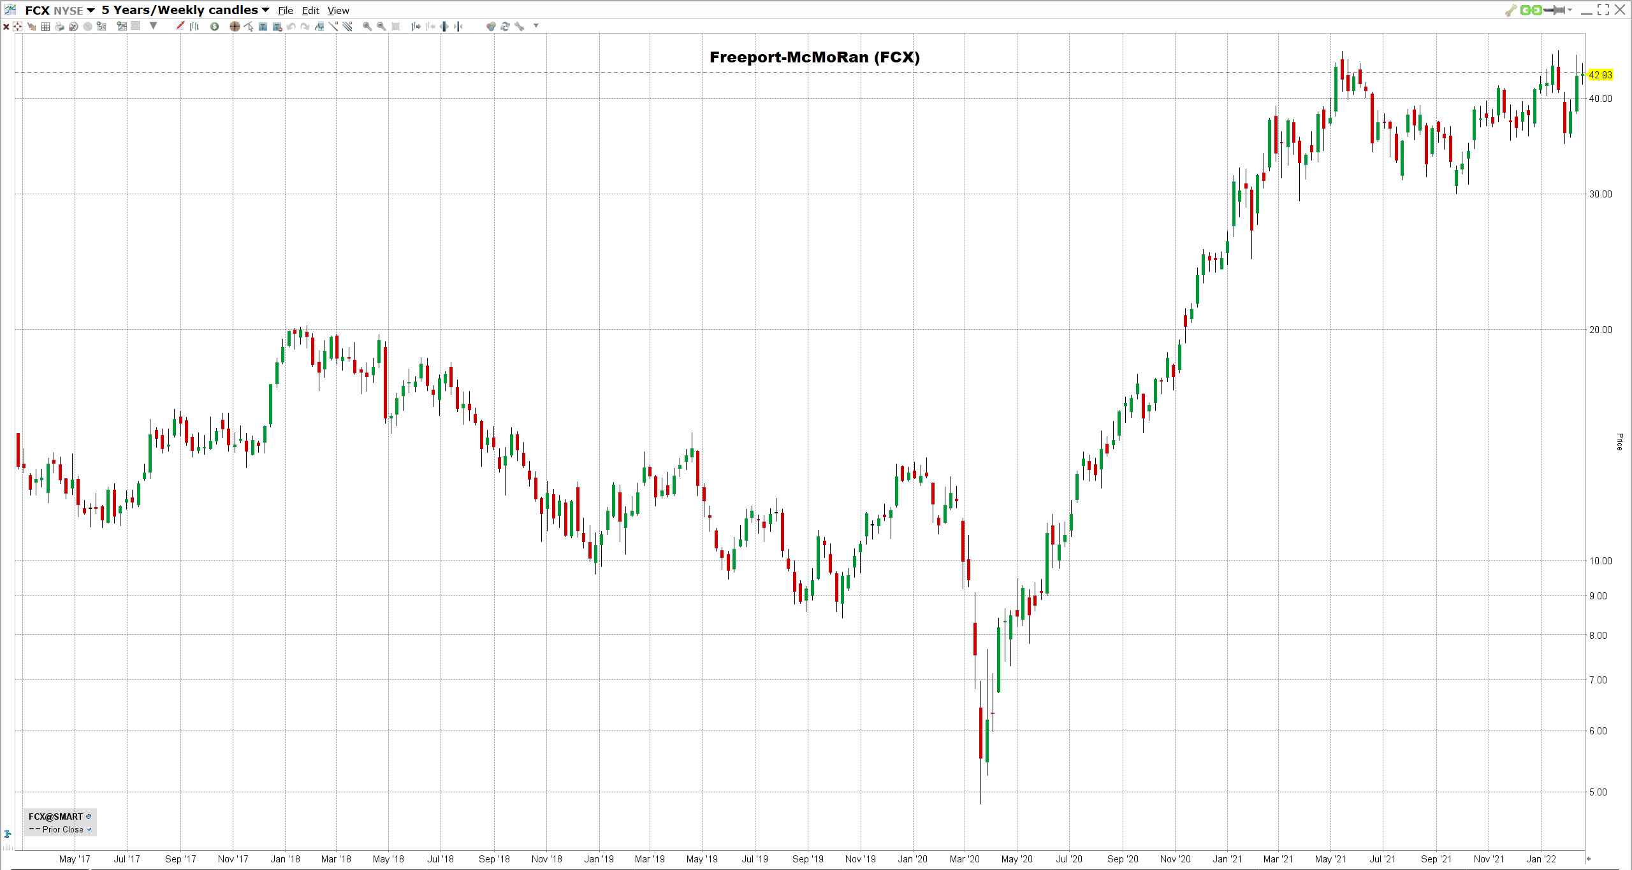Select the parallel channel lines tool
1632x870 pixels.
coord(347,26)
